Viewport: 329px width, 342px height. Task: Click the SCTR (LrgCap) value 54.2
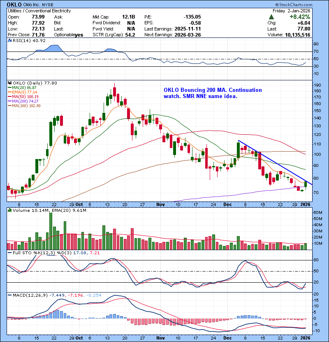click(x=130, y=35)
